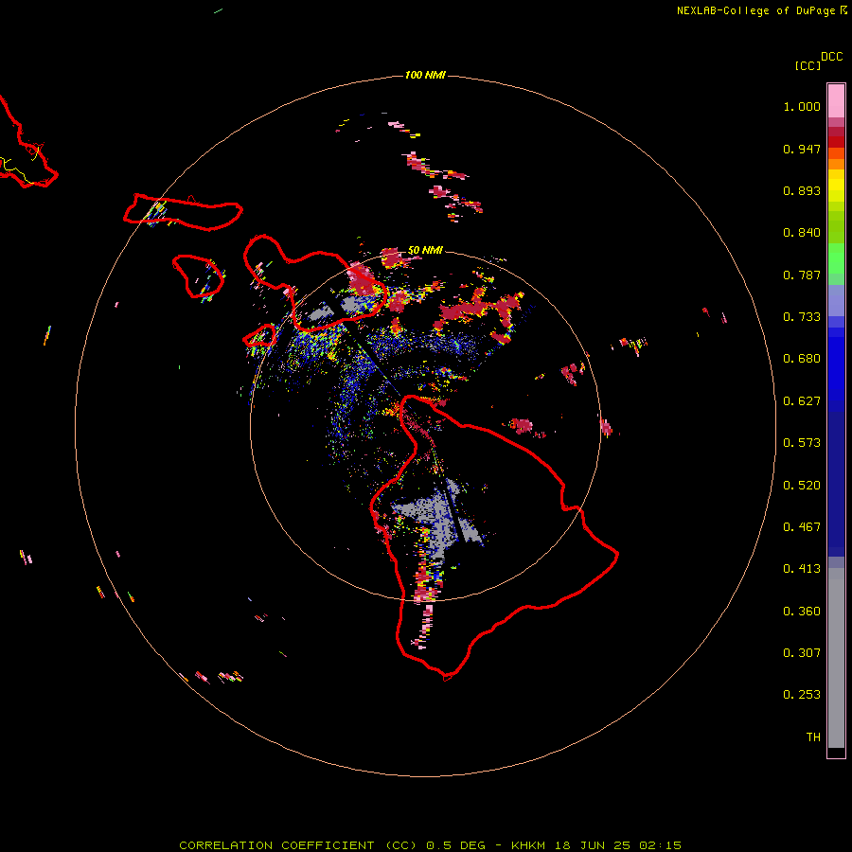
Task: Select the 0.253 color scale value
Action: [802, 695]
